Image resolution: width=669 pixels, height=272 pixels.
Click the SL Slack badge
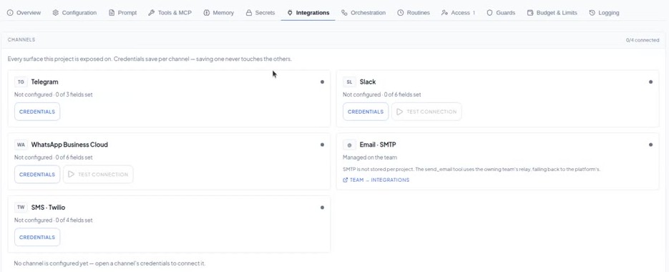[349, 82]
